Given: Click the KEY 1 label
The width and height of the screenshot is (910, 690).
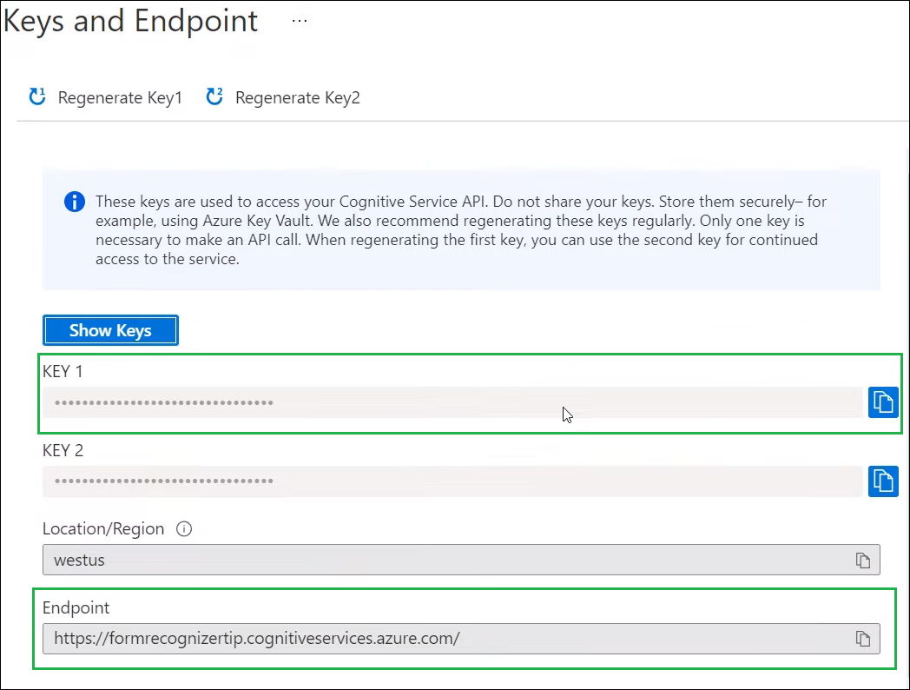Looking at the screenshot, I should [63, 371].
